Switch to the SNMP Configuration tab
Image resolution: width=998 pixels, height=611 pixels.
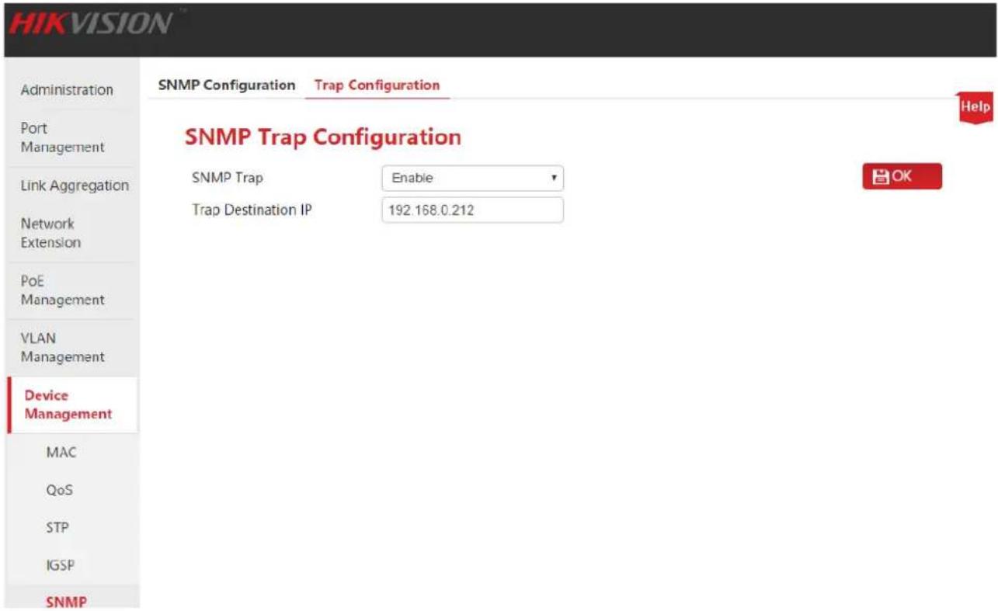click(x=226, y=85)
